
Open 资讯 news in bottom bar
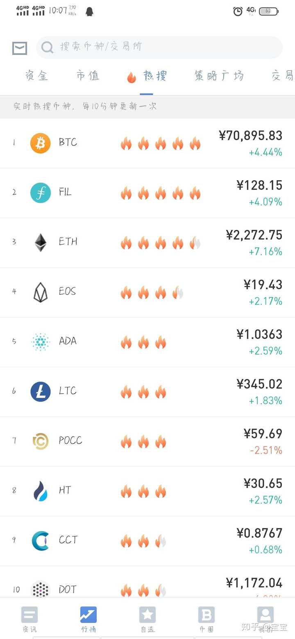tap(29, 619)
